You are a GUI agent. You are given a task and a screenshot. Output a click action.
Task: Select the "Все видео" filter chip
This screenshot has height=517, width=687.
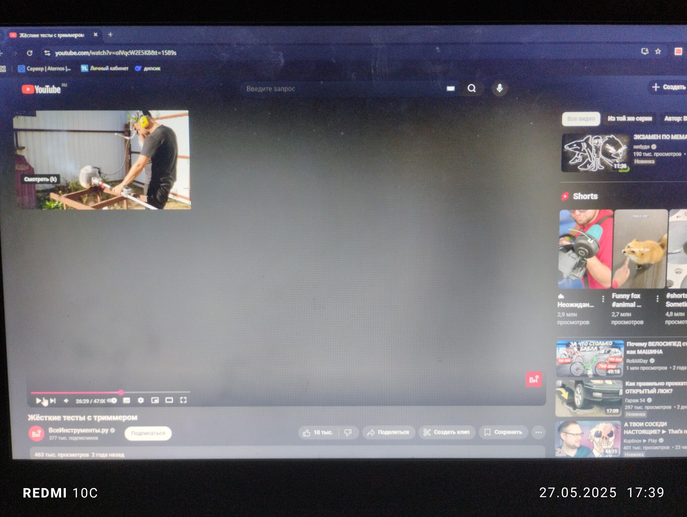click(581, 119)
